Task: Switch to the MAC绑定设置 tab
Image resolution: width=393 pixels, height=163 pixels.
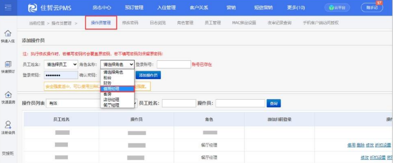Action: coord(244,23)
